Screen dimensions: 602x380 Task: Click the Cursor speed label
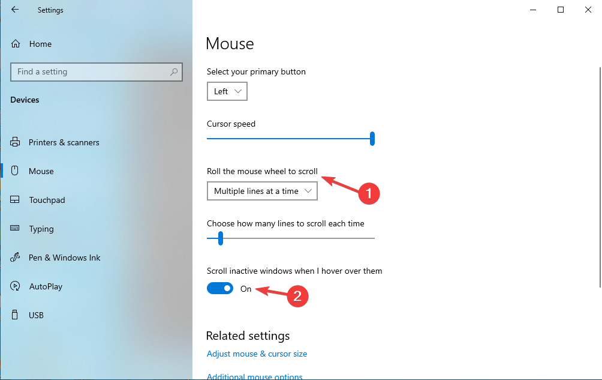coord(231,124)
